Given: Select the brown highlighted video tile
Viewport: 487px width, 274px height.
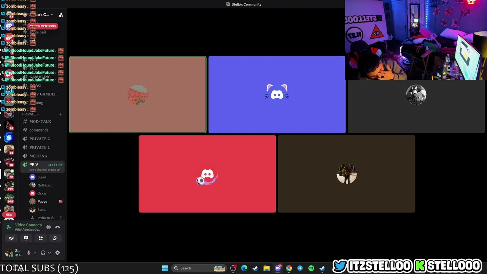Looking at the screenshot, I should tap(138, 95).
